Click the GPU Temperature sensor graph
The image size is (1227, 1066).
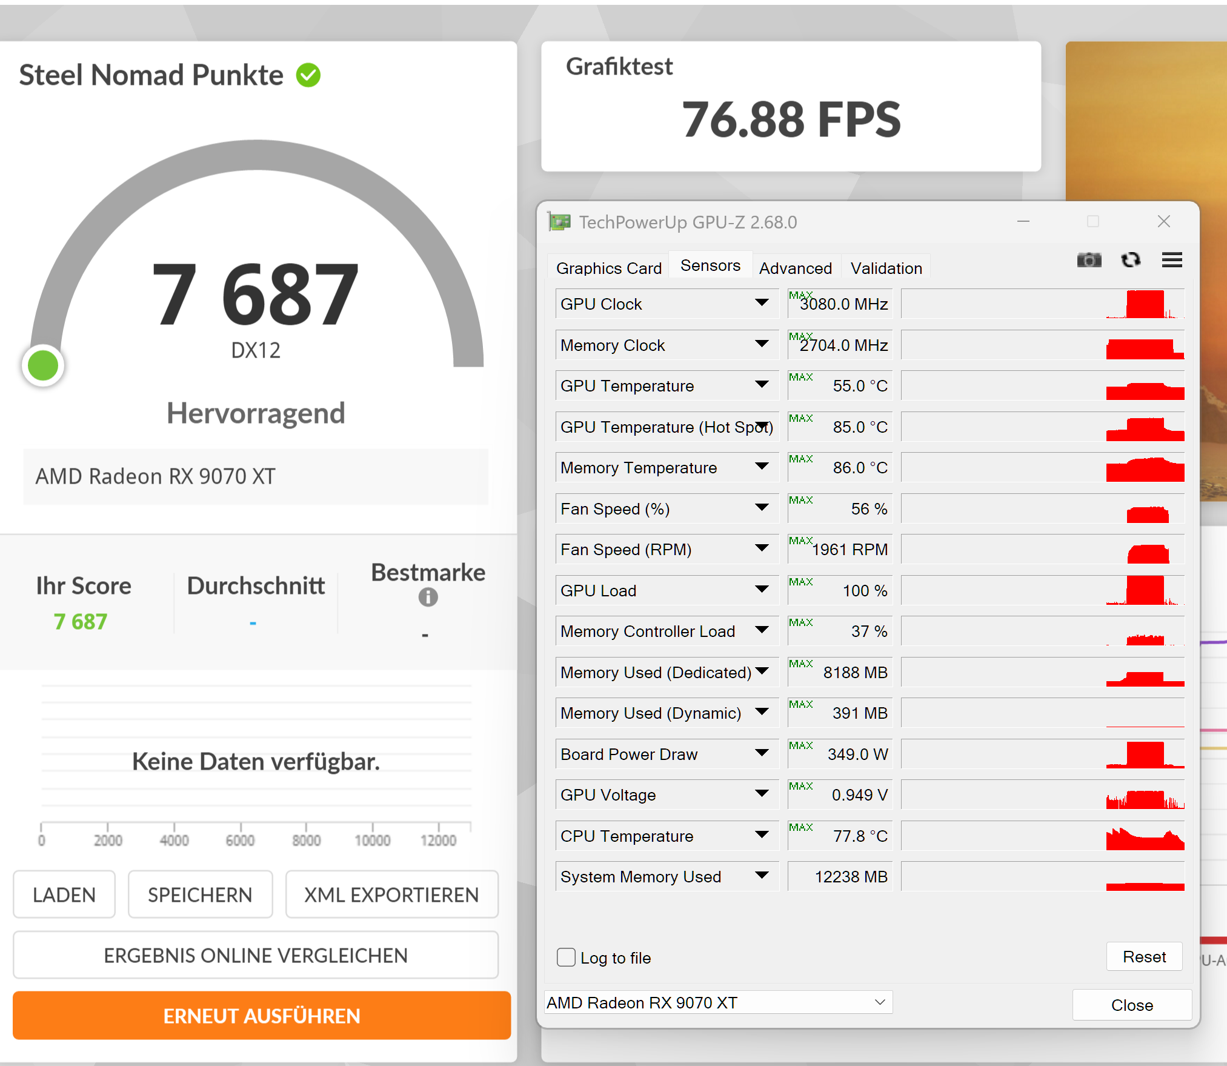click(1042, 385)
